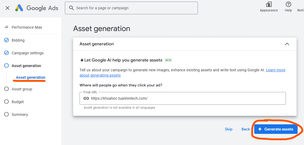Image resolution: width=304 pixels, height=145 pixels.
Task: Open the blue Asset generation sub-step
Action: click(31, 77)
